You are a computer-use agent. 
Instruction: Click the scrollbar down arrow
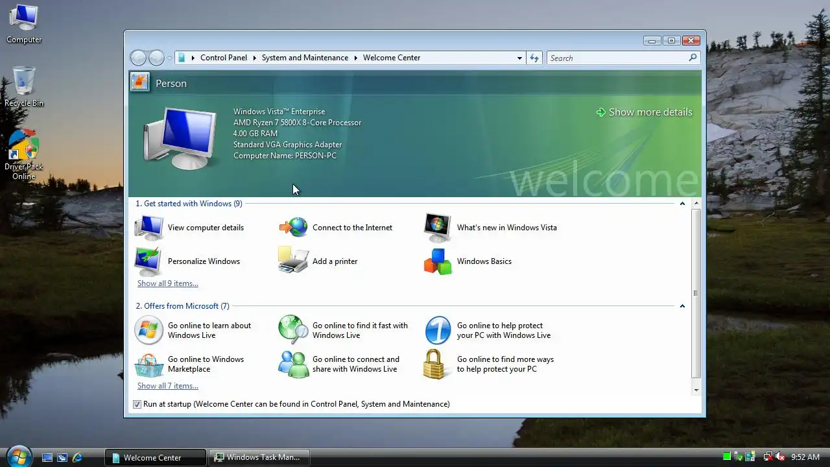tap(696, 390)
